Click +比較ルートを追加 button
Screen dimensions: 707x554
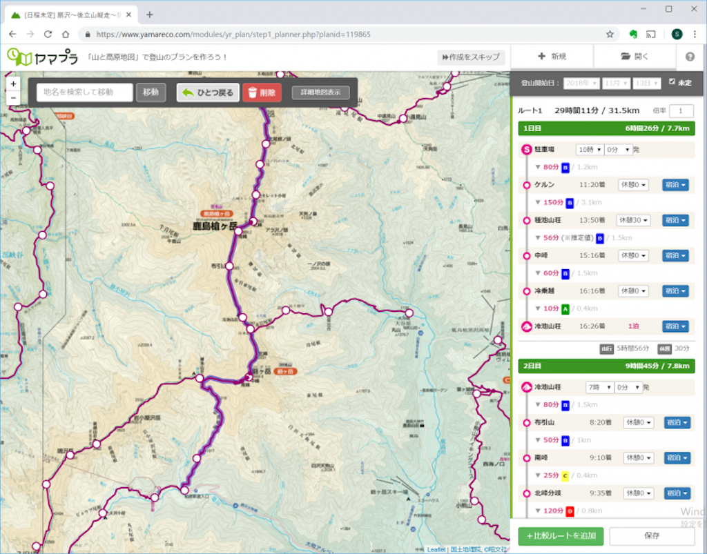pyautogui.click(x=561, y=536)
